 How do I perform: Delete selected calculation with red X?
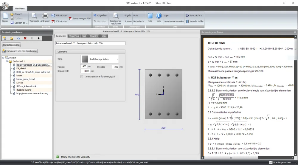pyautogui.click(x=25, y=38)
